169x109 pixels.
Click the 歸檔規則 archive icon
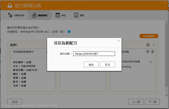(x=35, y=15)
